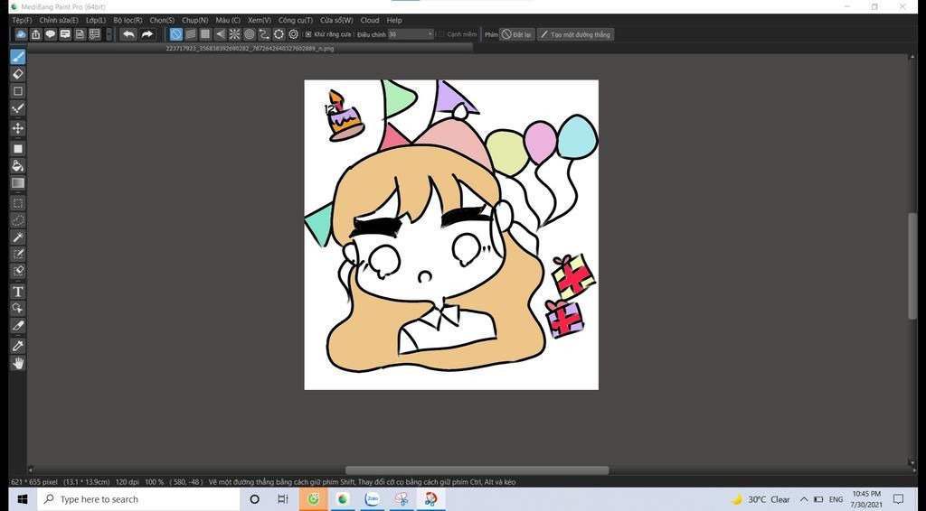Select the Select Pen tool

18,254
